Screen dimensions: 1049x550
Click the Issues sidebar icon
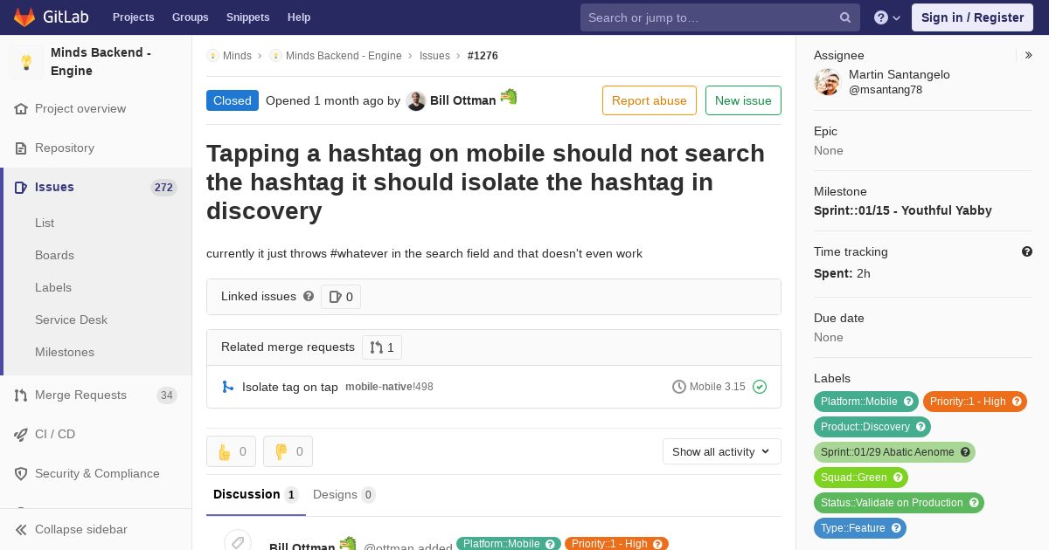point(21,188)
